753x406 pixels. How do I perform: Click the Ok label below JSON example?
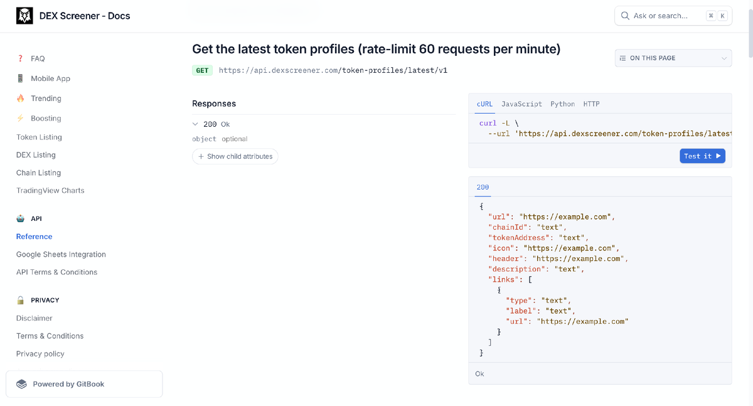[x=479, y=374]
